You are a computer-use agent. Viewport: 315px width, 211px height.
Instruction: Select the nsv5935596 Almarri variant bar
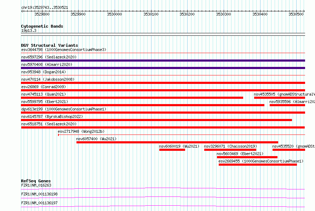[287, 105]
